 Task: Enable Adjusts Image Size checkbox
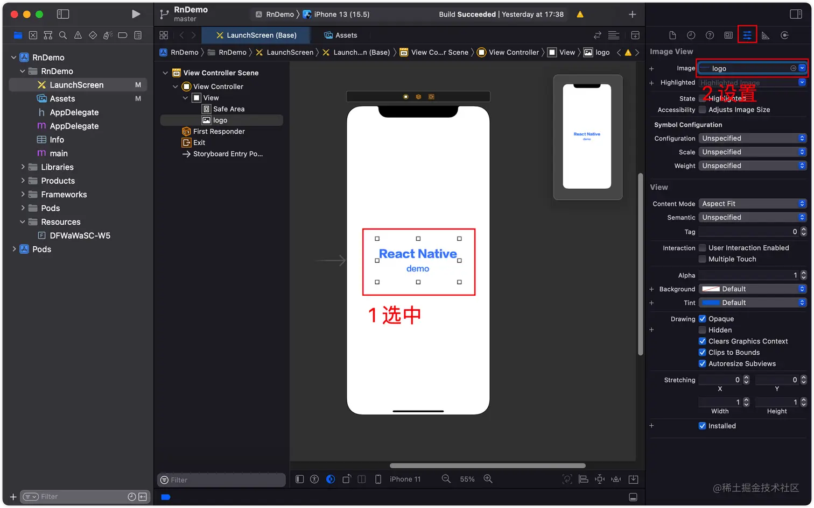point(702,110)
